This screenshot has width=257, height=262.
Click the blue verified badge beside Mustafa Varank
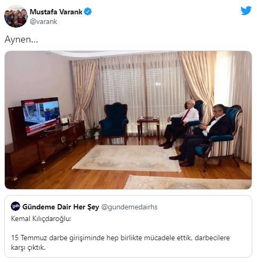click(87, 12)
